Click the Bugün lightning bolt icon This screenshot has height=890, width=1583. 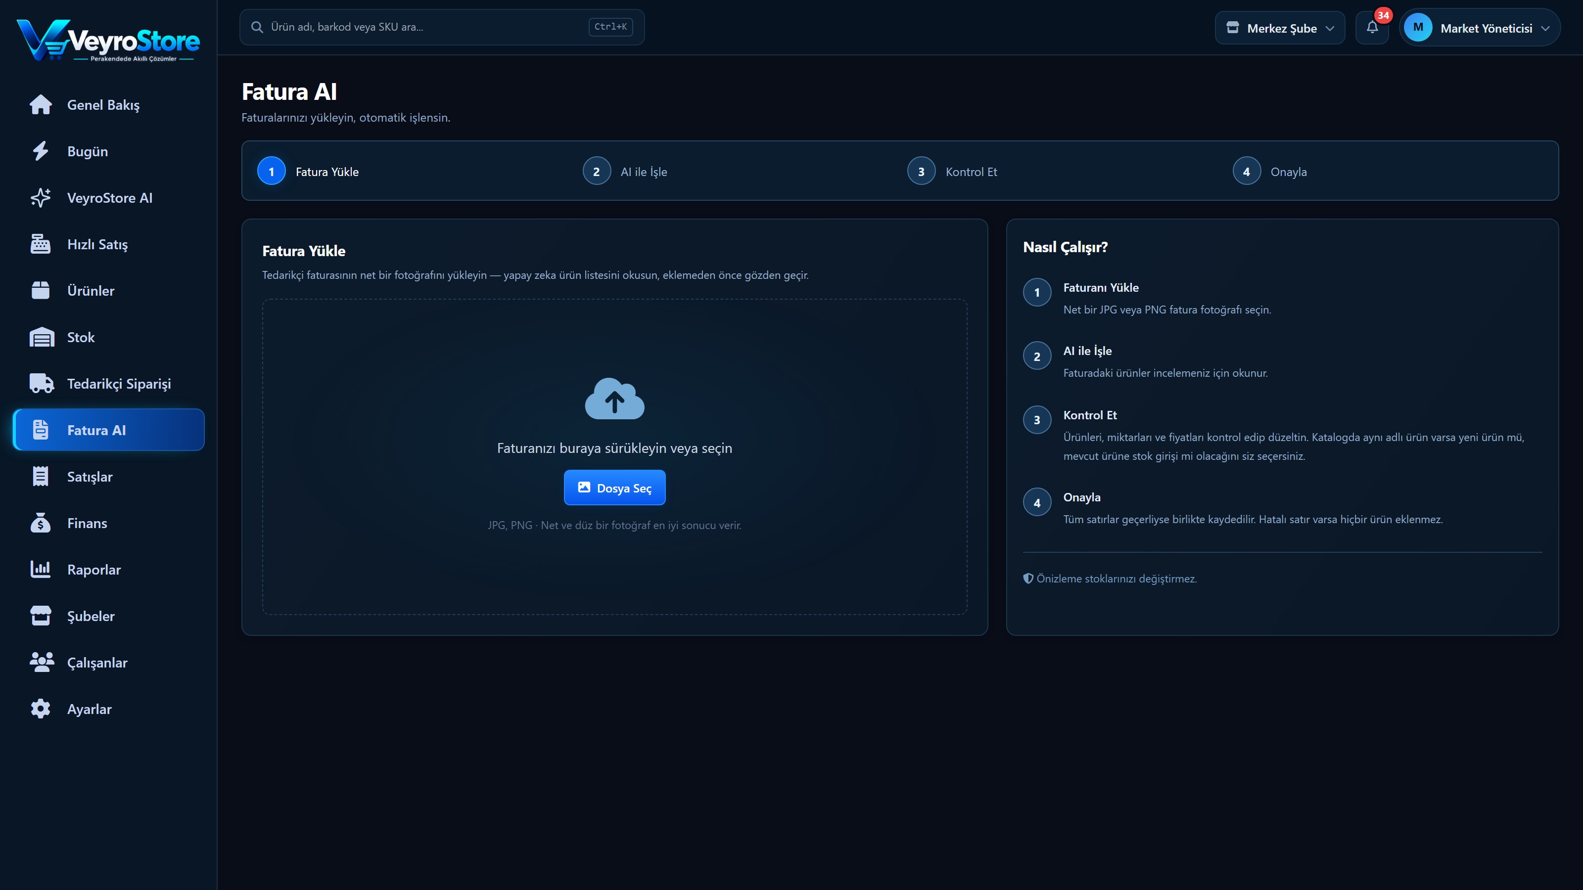point(41,151)
